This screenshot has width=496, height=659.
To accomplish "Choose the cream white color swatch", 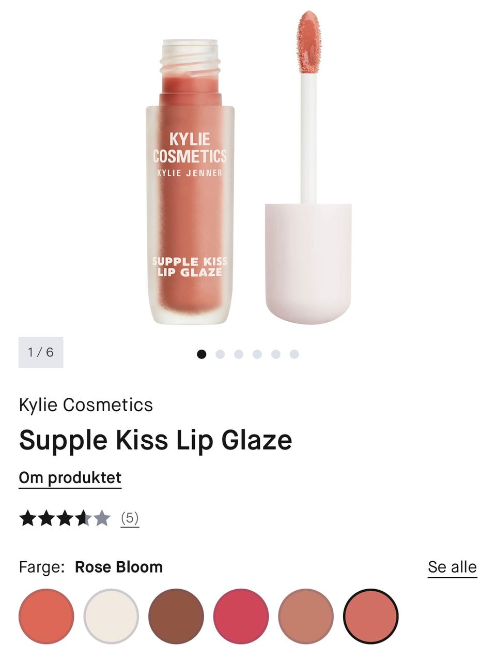I will point(111,616).
